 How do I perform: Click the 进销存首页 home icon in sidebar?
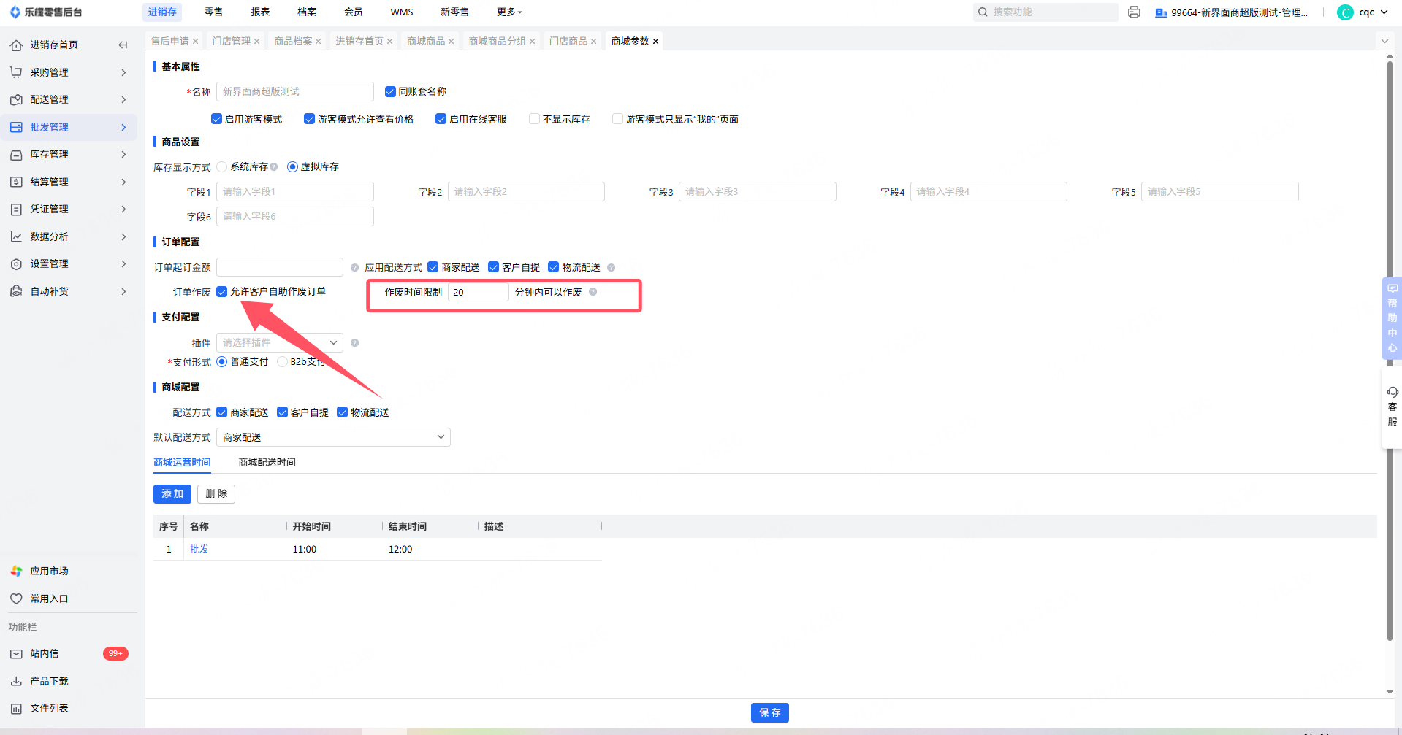tap(16, 45)
